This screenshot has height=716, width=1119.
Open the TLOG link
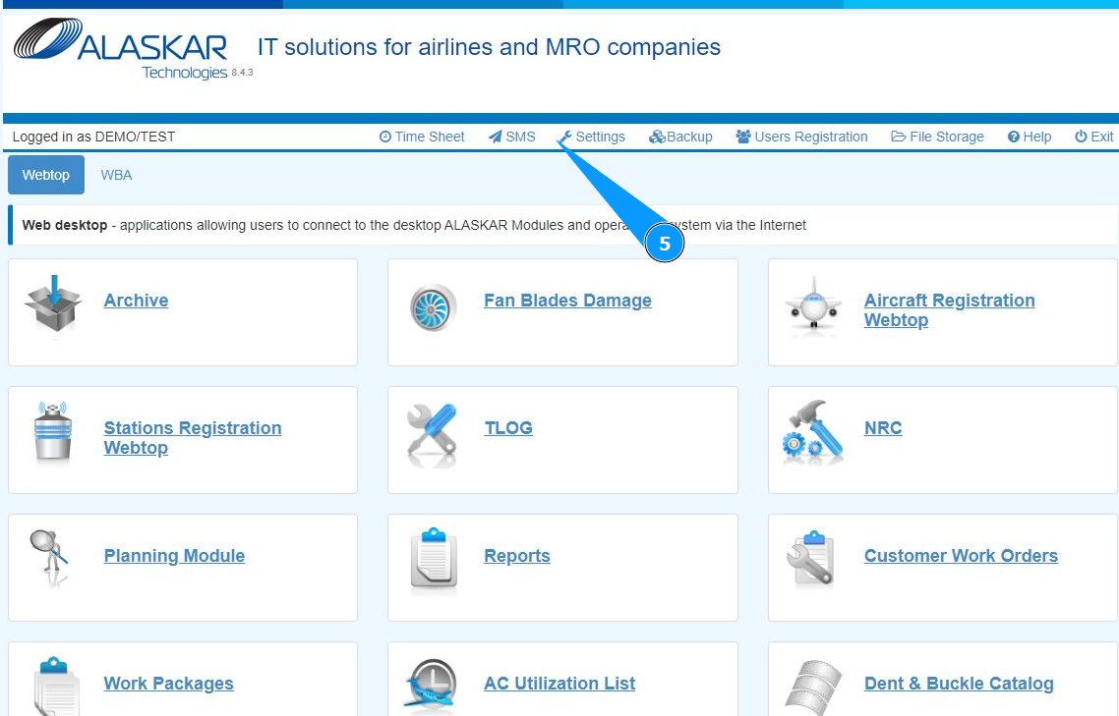508,428
